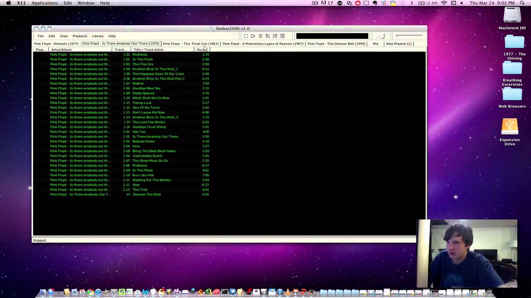Open the foobar2000 Edit menu
Image resolution: width=531 pixels, height=298 pixels.
pos(51,36)
